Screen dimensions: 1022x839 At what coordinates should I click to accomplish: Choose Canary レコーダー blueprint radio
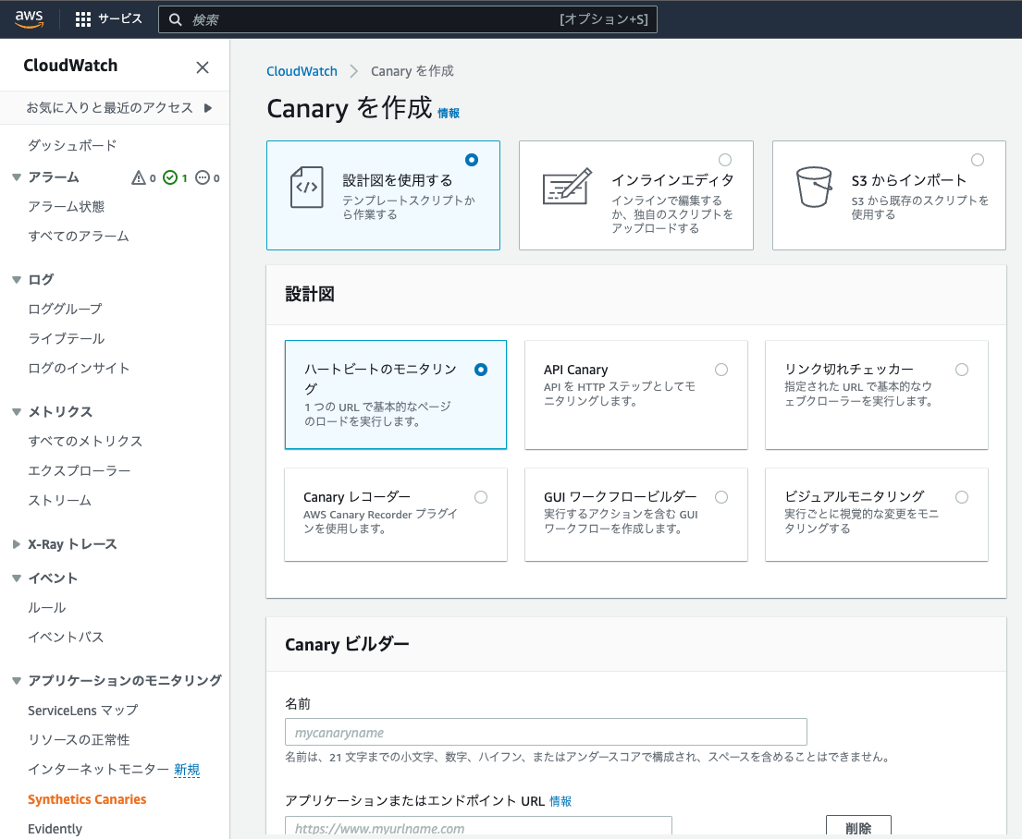481,497
